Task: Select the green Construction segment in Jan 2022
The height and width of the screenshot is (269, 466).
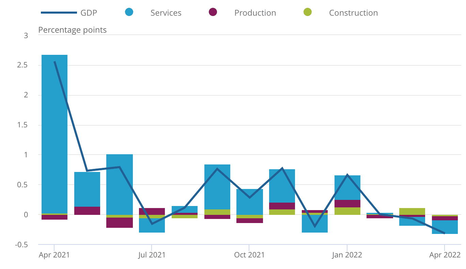Action: point(347,211)
